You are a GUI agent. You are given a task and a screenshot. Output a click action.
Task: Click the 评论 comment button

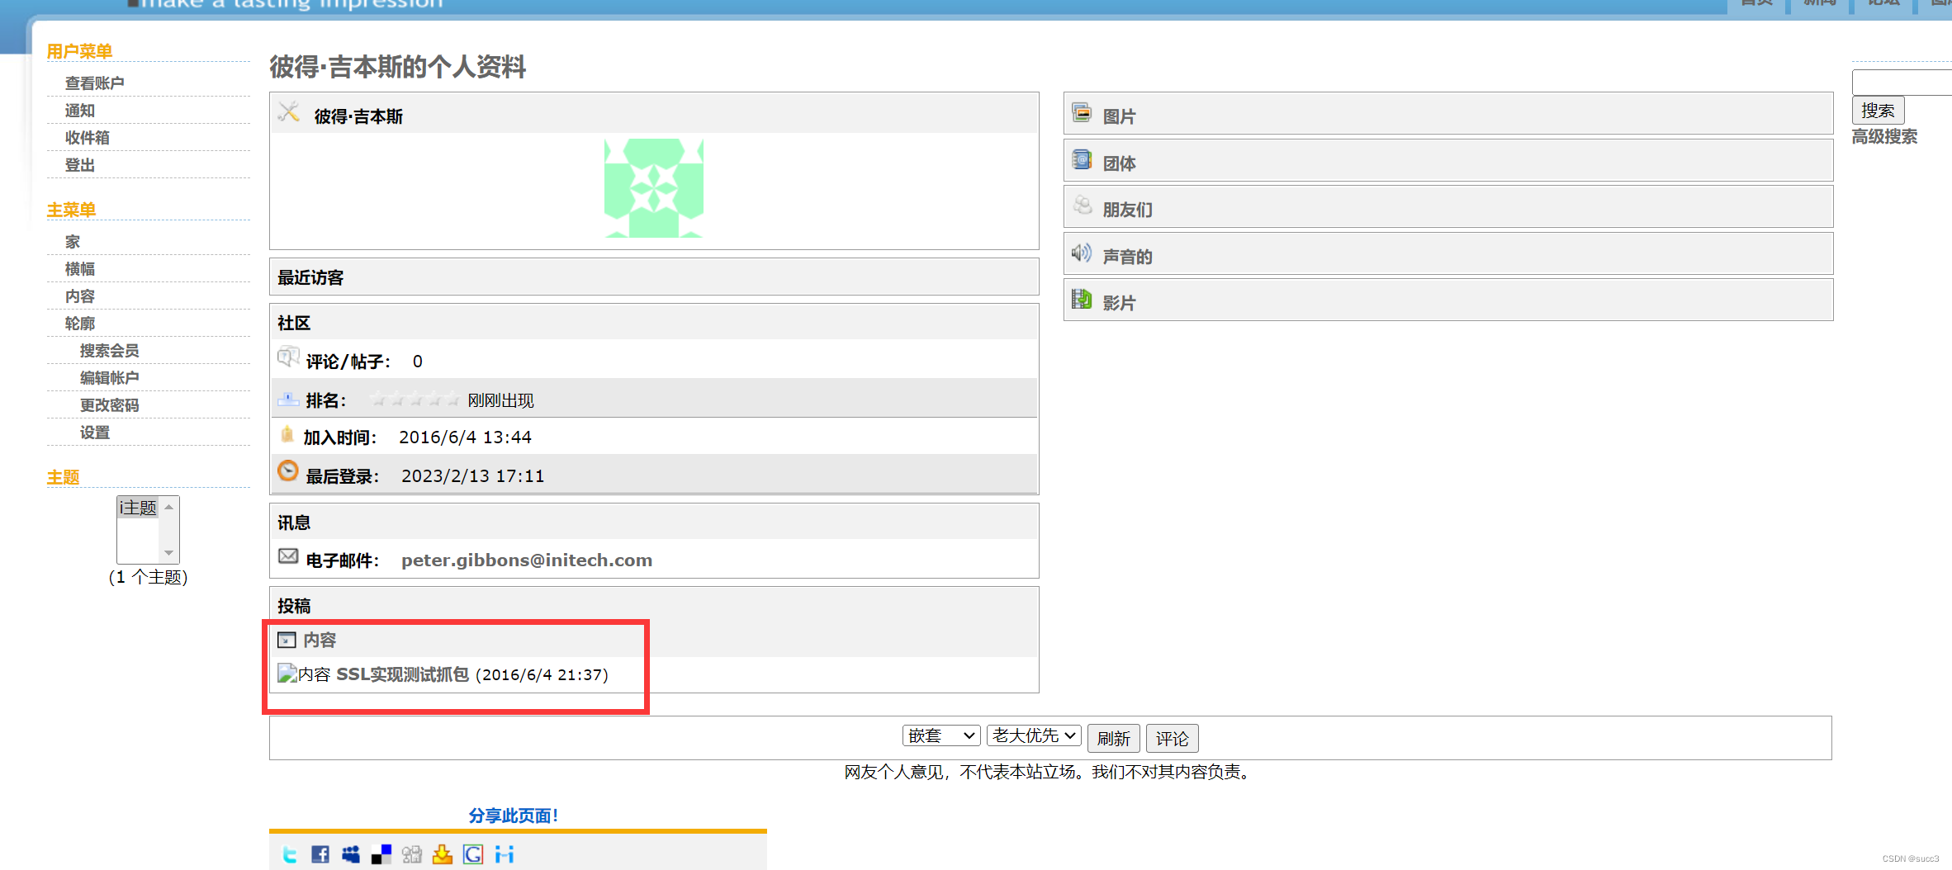click(x=1172, y=738)
